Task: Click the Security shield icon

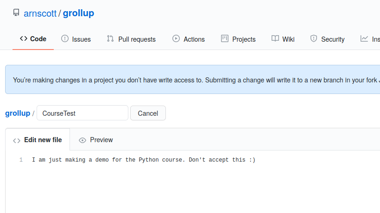Action: (x=314, y=38)
